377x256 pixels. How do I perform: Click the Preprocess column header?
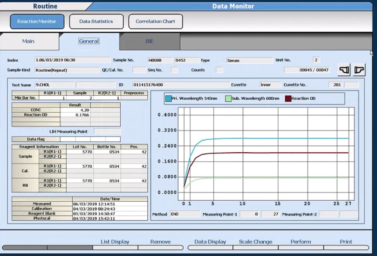point(134,93)
